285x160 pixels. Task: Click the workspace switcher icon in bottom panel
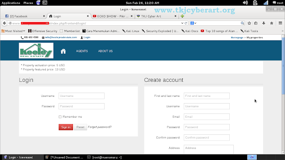pos(252,157)
